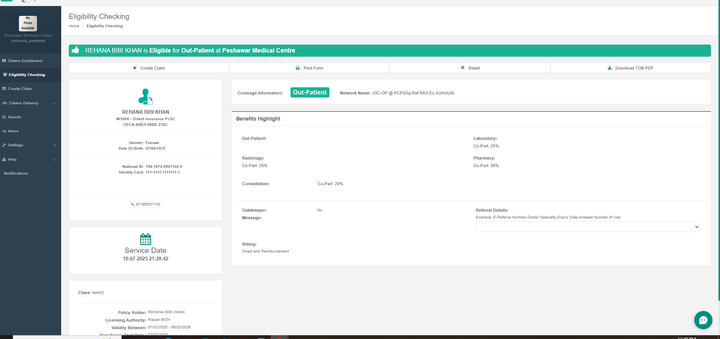The width and height of the screenshot is (720, 339).
Task: Expand the Claims Delivery sidebar menu
Action: pyautogui.click(x=30, y=103)
